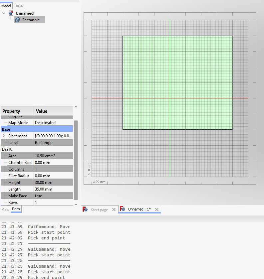Click the FreeCAD icon on Unnamed tab
264x279 pixels.
123,209
